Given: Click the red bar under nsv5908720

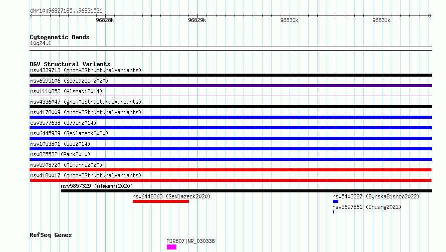Looking at the screenshot, I should [231, 170].
